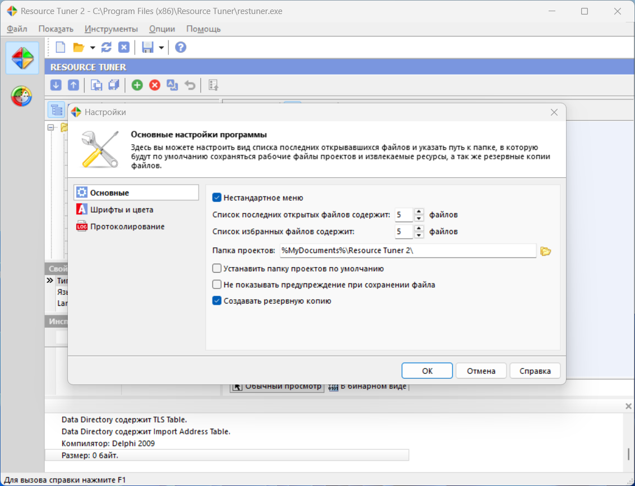
Task: Click the Справка button
Action: click(x=535, y=370)
